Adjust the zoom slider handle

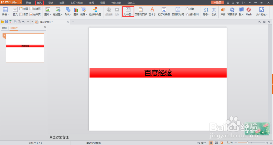247,143
